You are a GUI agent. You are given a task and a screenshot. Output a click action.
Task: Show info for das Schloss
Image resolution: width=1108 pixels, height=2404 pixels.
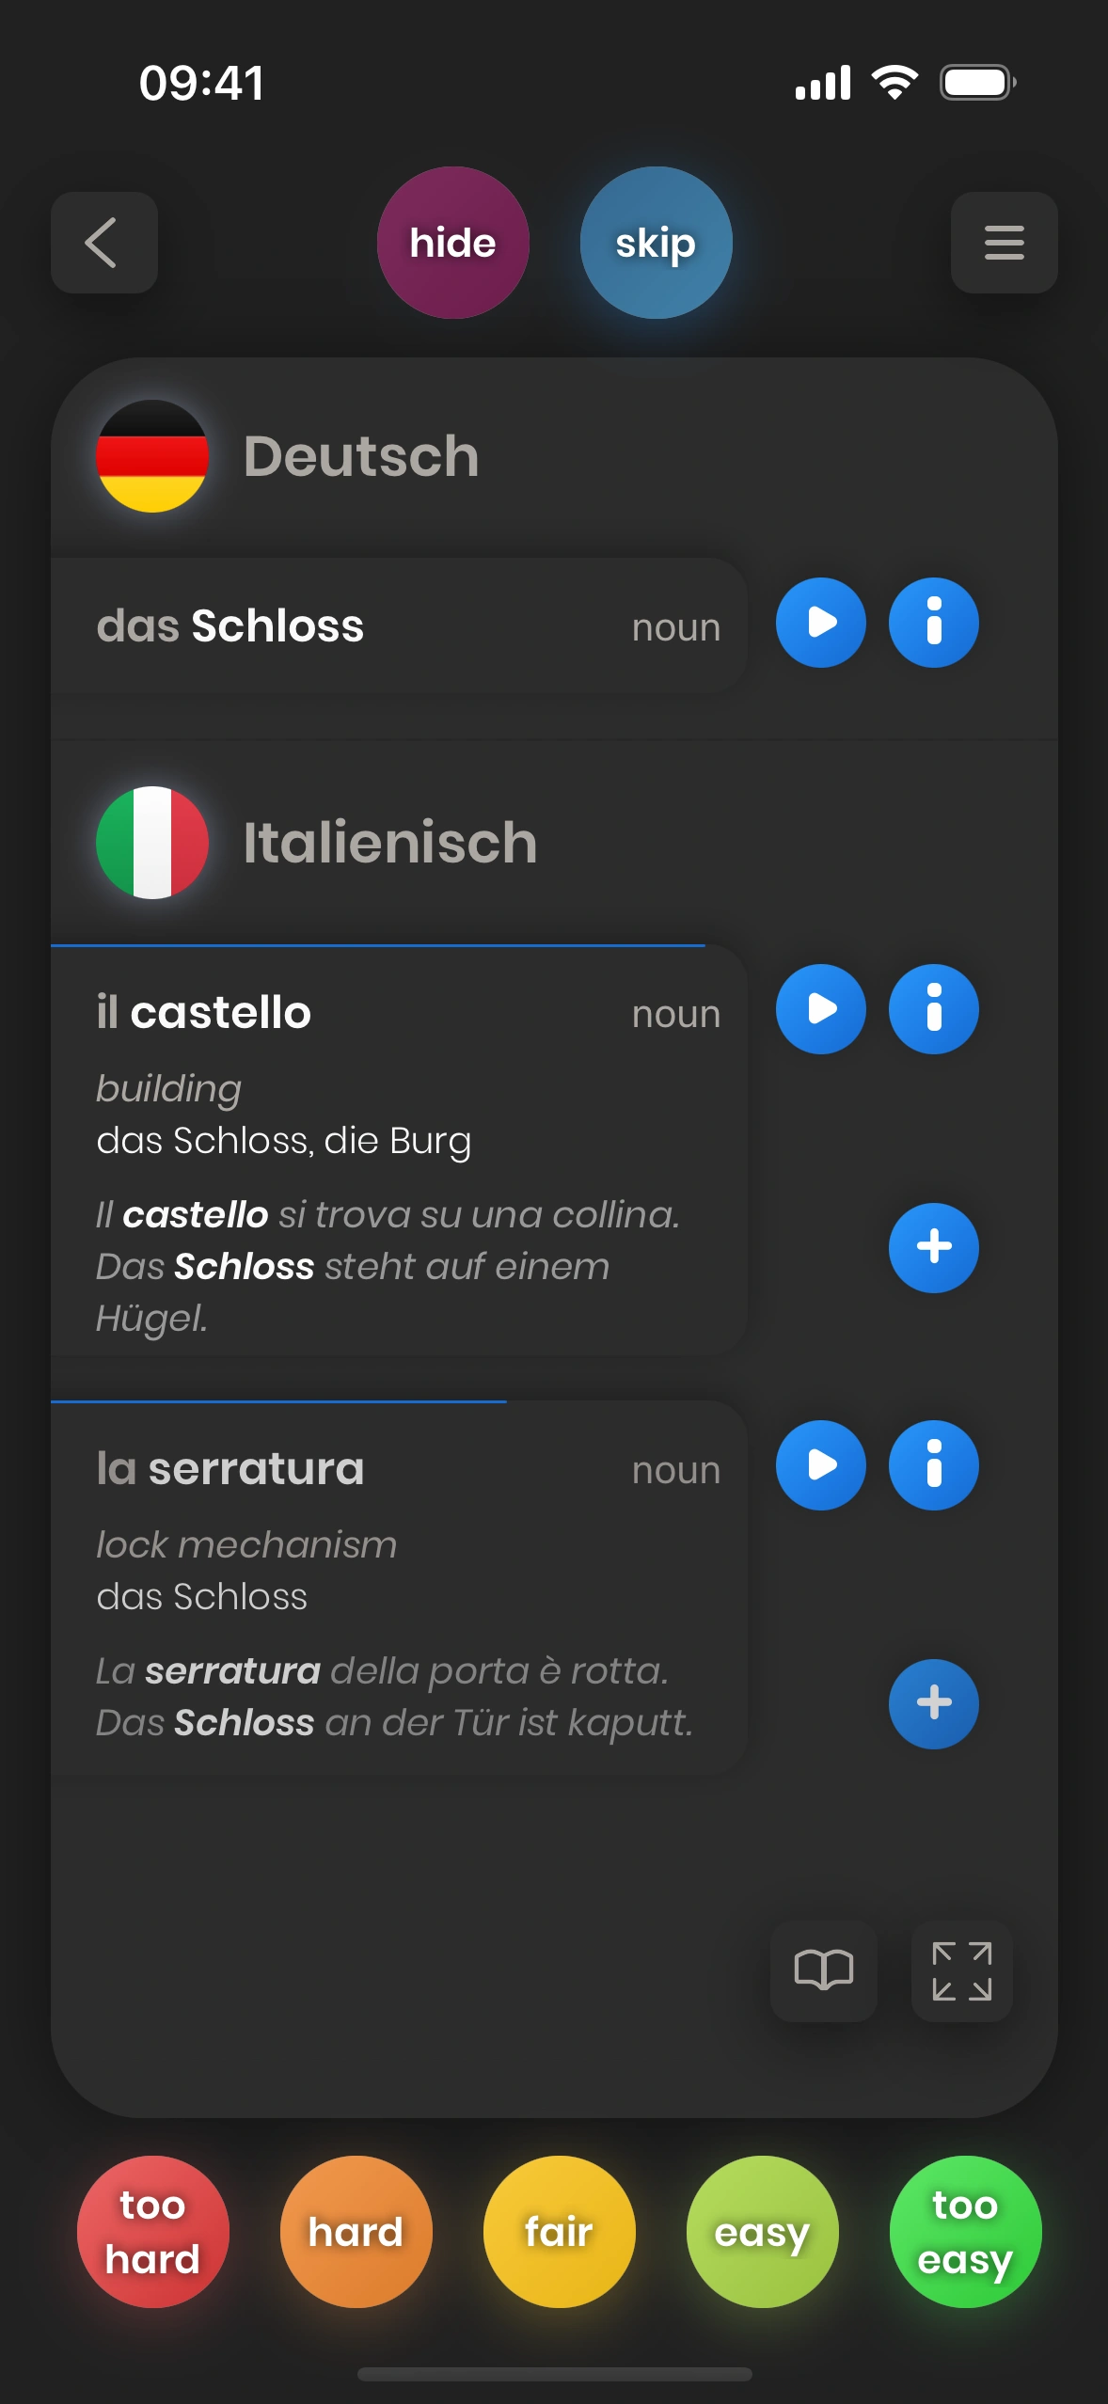(933, 623)
